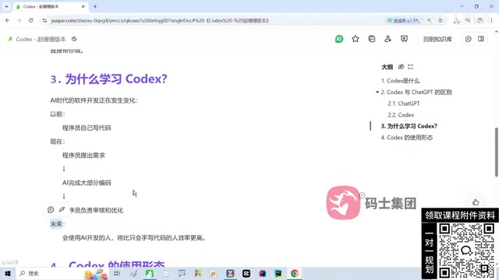
Task: Click the browser back arrow
Action: pos(8,20)
